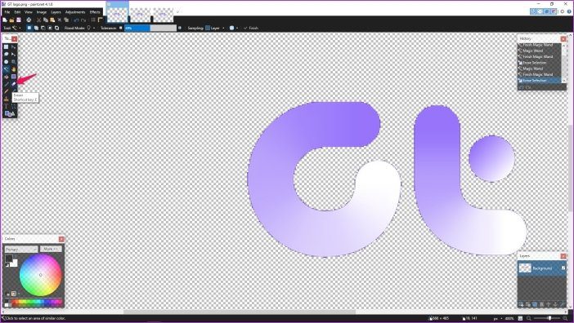
Task: Set selection mode to Replace
Action: coord(29,28)
